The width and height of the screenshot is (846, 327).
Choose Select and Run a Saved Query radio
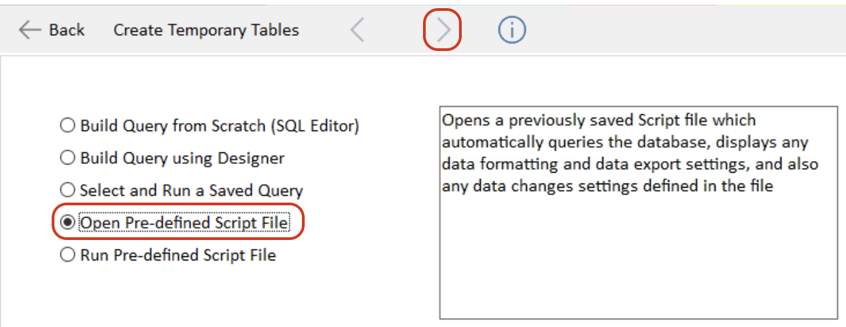(x=67, y=190)
